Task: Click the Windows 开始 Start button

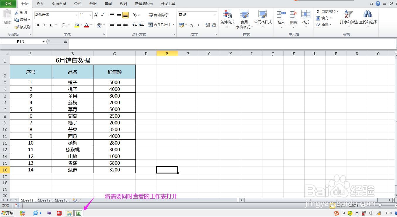Action: coord(7,213)
